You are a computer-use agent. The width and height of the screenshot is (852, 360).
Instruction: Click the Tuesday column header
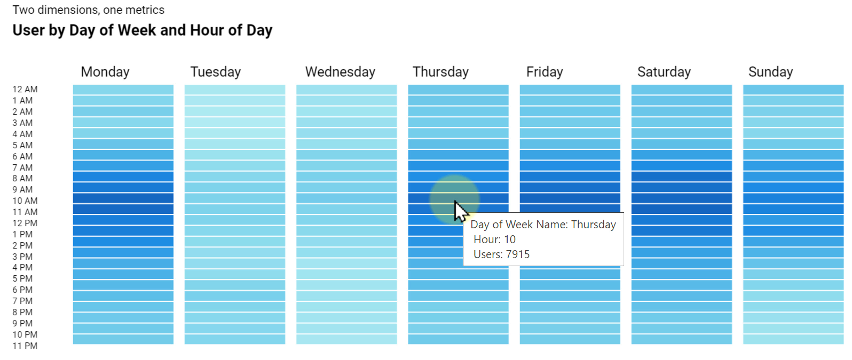click(216, 72)
